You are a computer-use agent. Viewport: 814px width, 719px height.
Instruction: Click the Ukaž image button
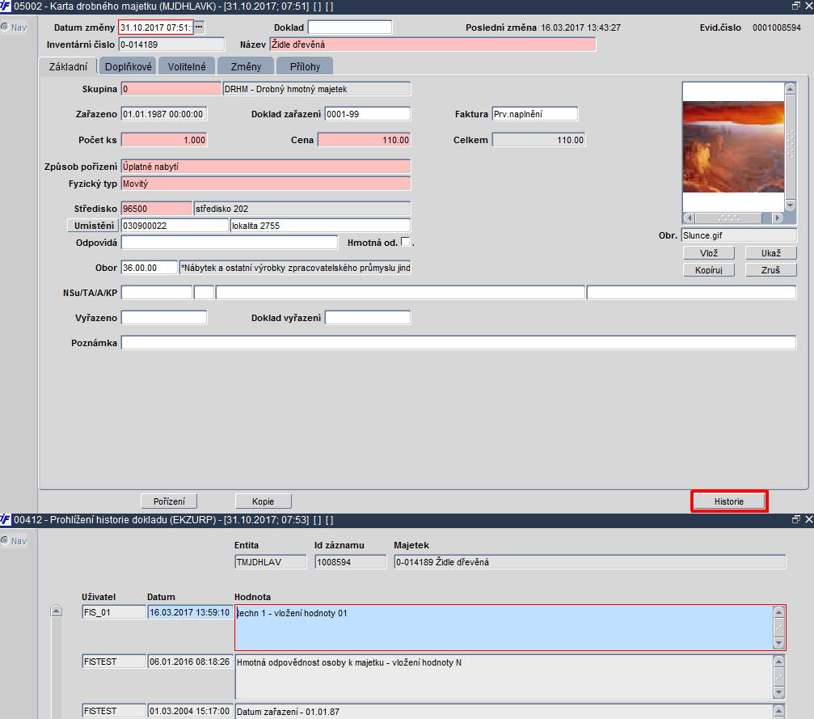[x=771, y=253]
